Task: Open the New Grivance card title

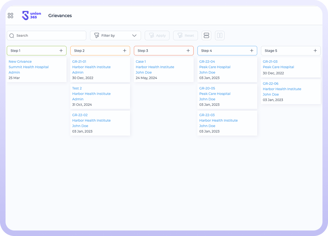Action: point(20,62)
